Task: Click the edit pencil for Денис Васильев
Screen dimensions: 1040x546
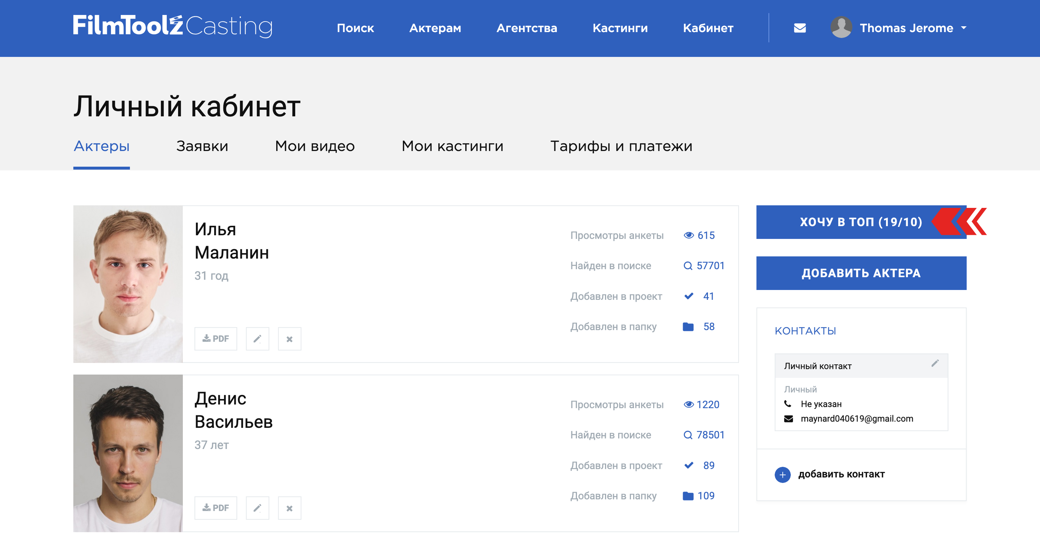Action: (x=257, y=508)
